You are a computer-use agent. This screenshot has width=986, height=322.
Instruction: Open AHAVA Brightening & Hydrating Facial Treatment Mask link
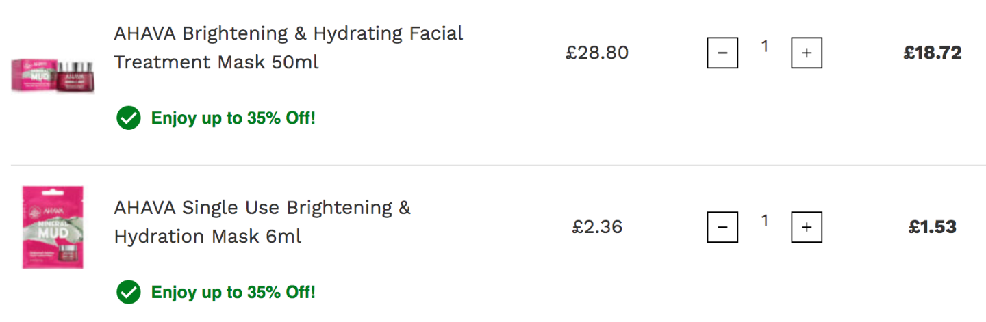click(288, 48)
